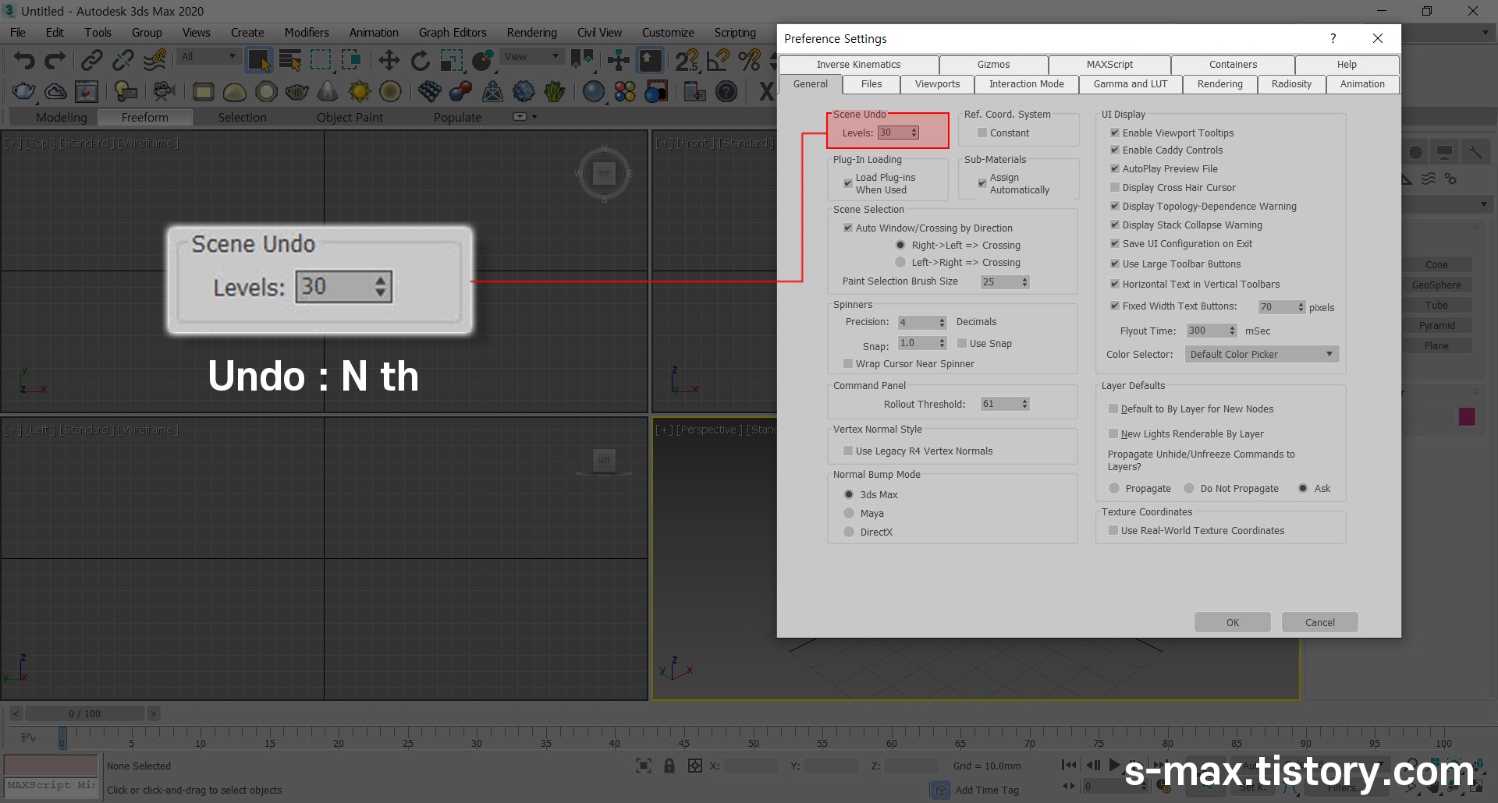
Task: Enable Use Legacy R4 Vertex Normals
Action: 848,451
